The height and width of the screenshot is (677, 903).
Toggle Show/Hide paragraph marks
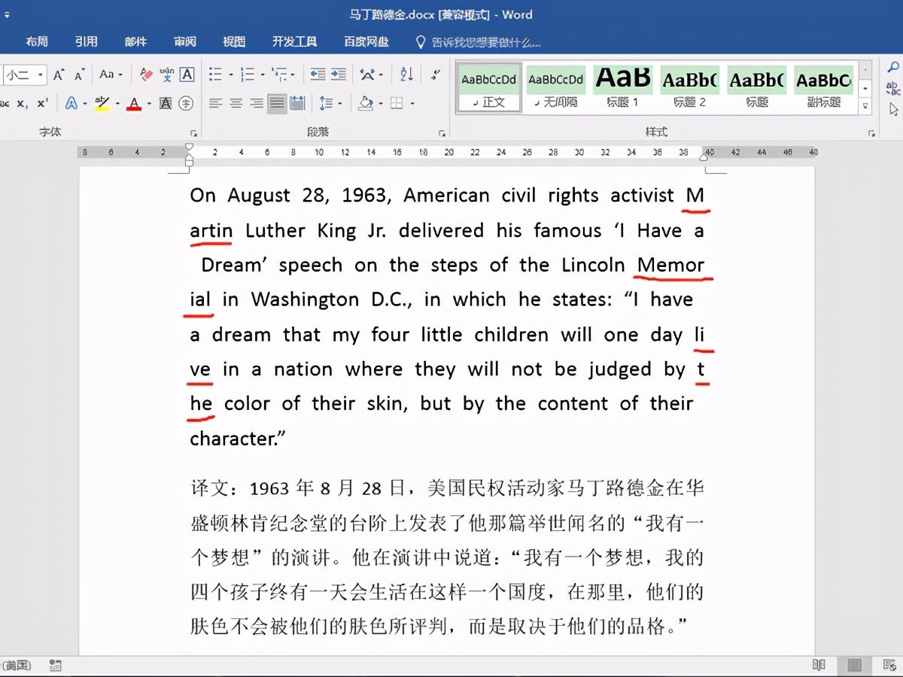coord(435,74)
